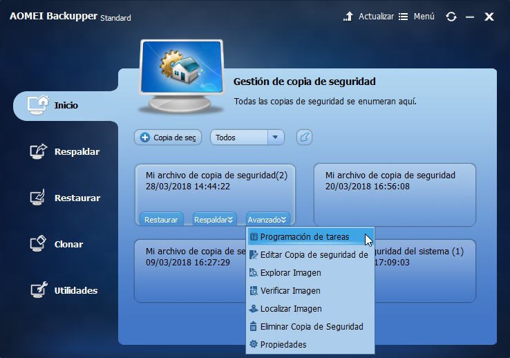Select backup card dated 20/03/2018 16:56:08
The width and height of the screenshot is (510, 358).
tap(395, 194)
